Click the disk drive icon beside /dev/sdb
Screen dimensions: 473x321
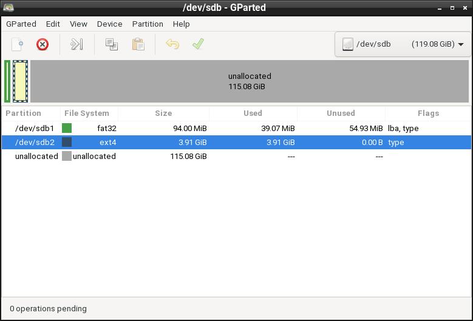(348, 44)
